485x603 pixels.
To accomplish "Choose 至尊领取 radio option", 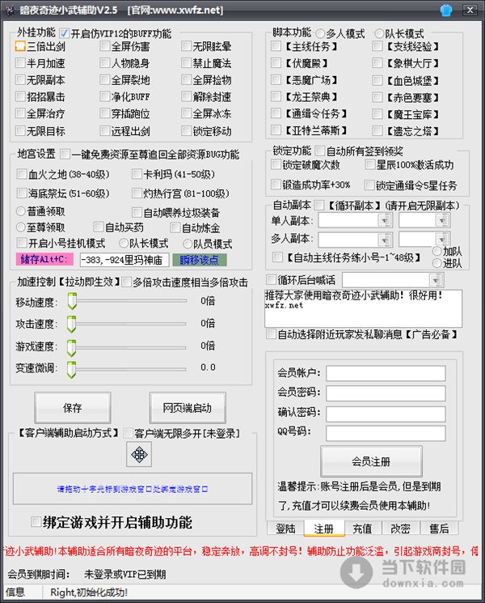I will (21, 227).
